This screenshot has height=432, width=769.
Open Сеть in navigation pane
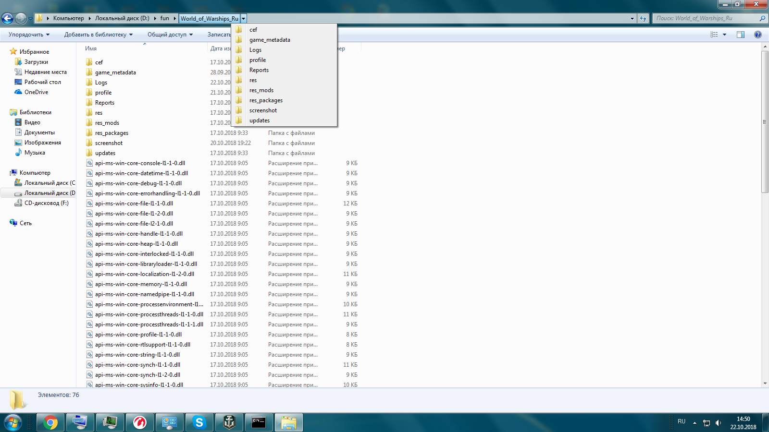tap(25, 223)
